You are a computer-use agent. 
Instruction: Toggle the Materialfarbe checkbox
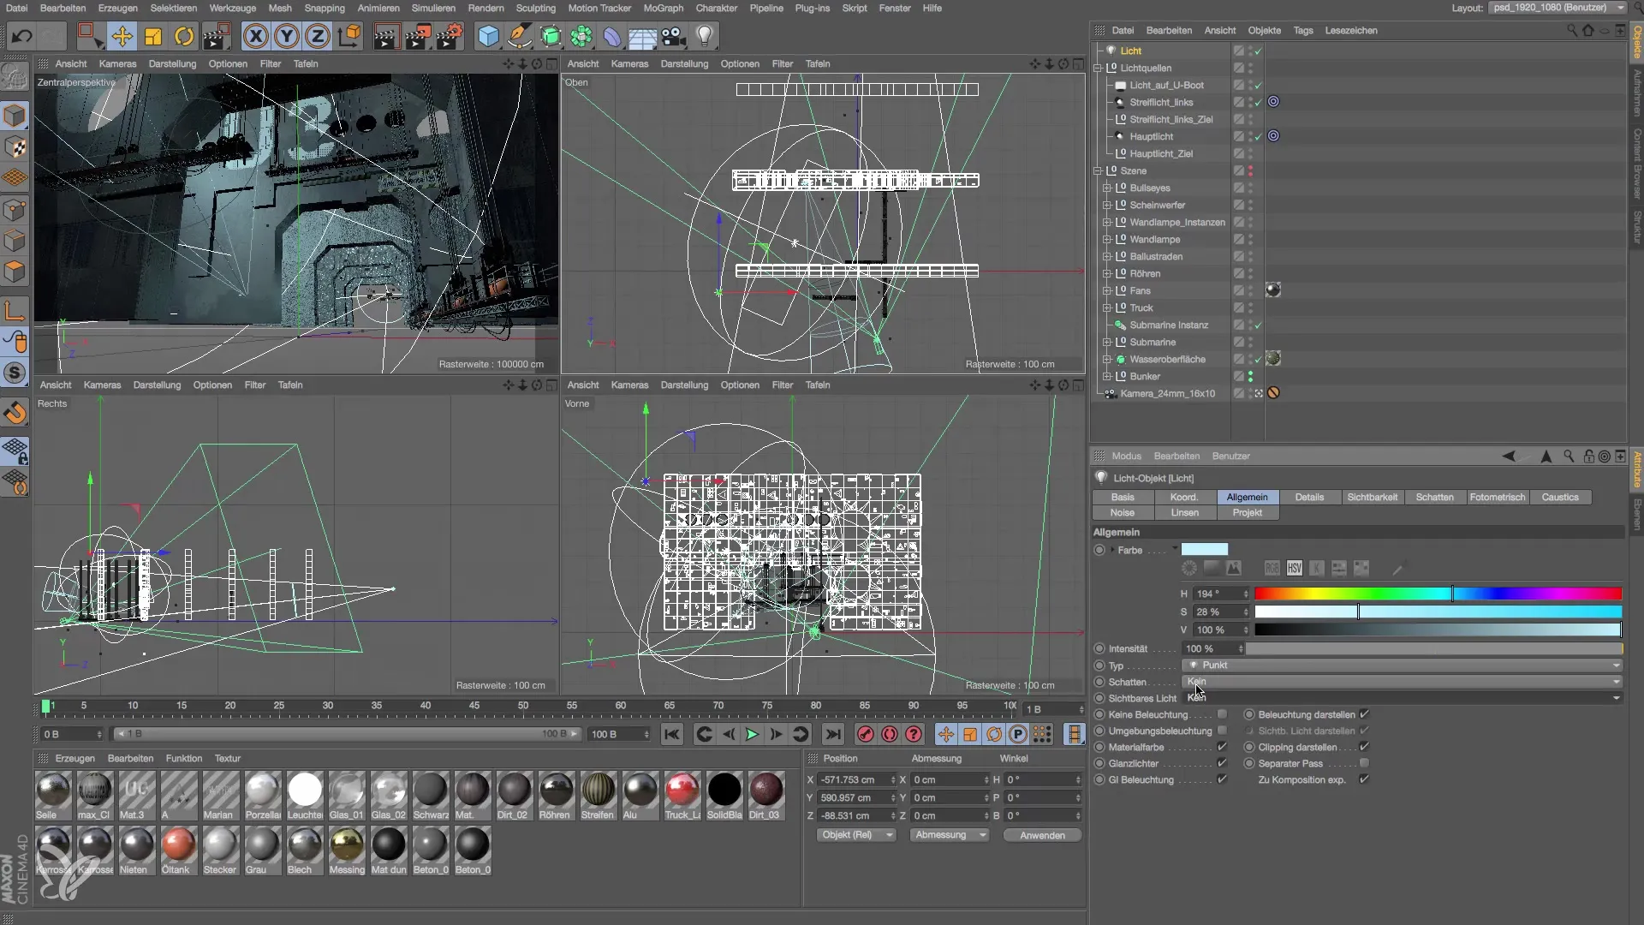tap(1222, 747)
